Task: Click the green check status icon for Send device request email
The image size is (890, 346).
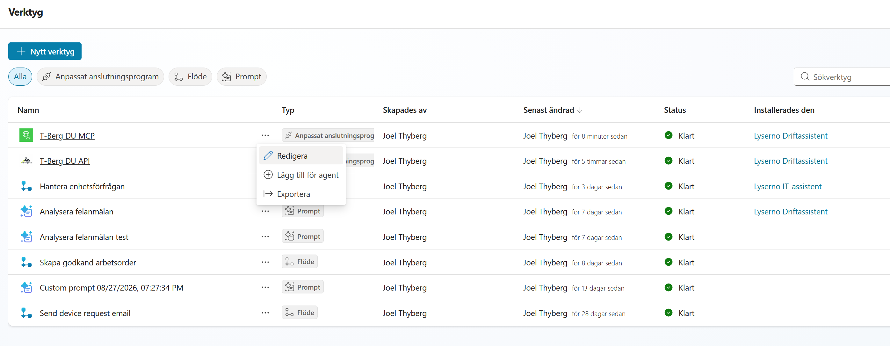Action: [669, 313]
